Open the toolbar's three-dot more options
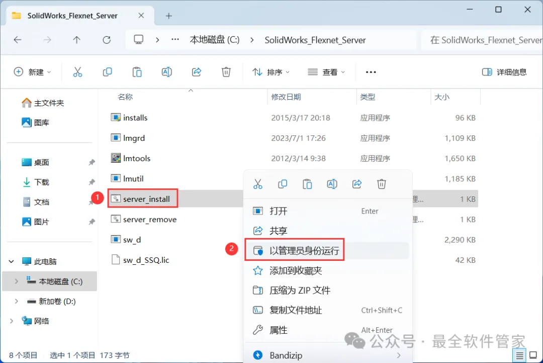 371,72
